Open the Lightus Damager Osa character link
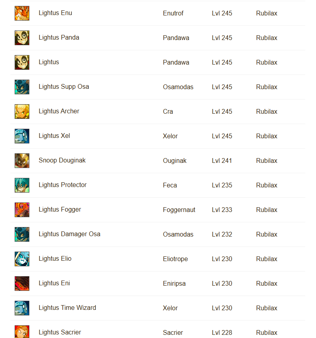316x338 pixels. 69,234
